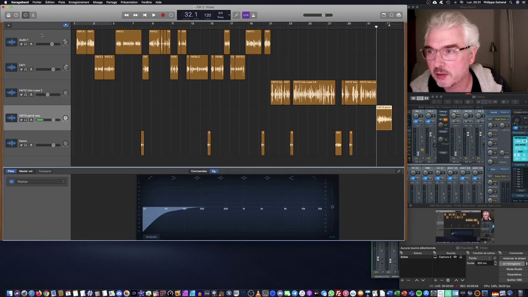
Task: Toggle the purple 1234 count-in button
Action: [x=245, y=15]
